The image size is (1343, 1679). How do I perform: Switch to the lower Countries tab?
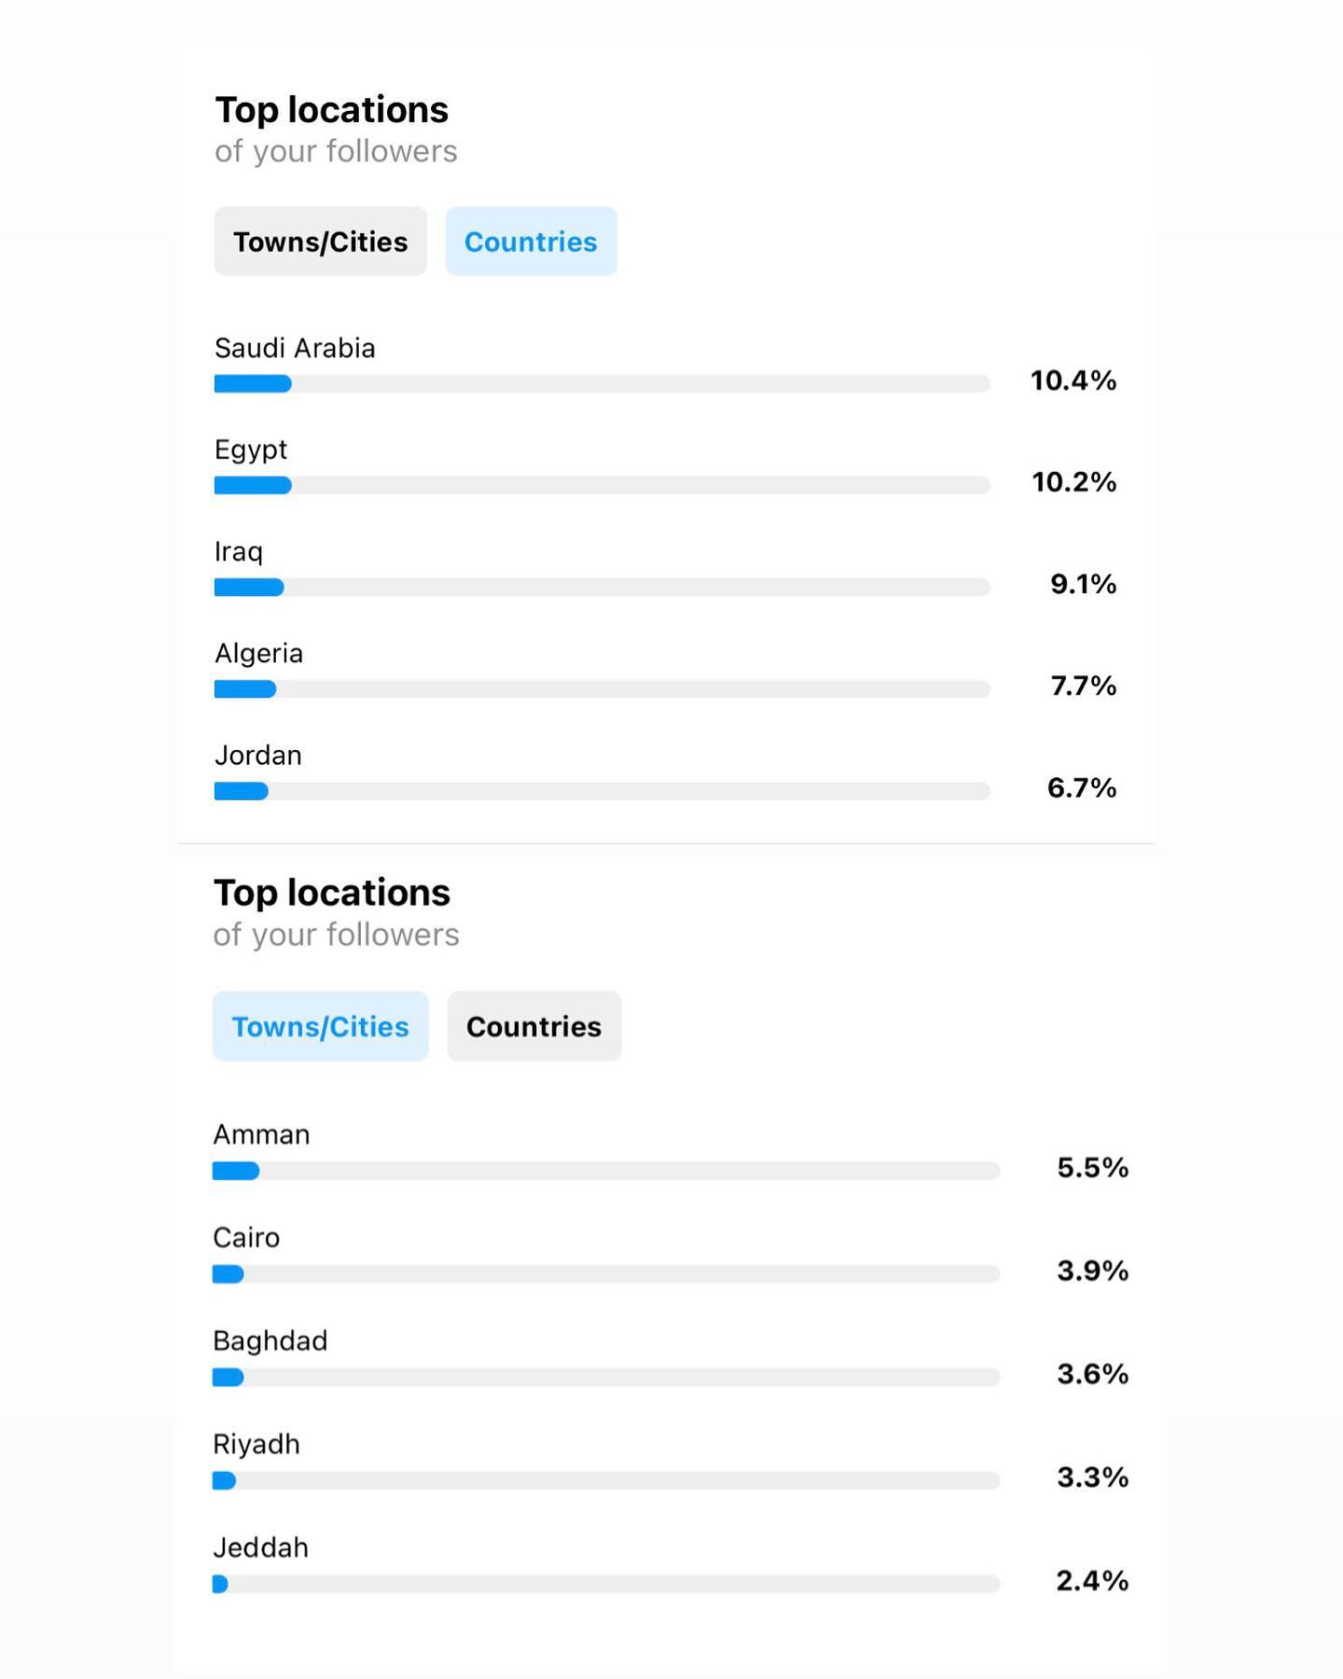533,1026
